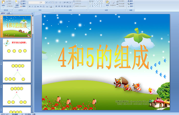The width and height of the screenshot is (179, 115).
Task: Open Shape Outline (形状轮廓) options
Action: (121, 4)
